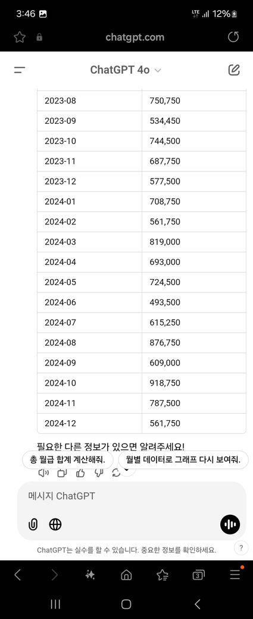
Task: Play the response aloud with the speaker icon
Action: tap(43, 473)
